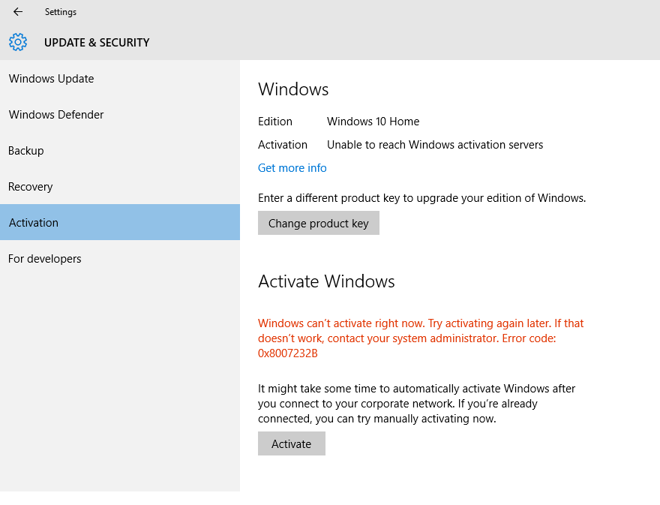Click 'Unable to reach Windows activation servers' text
Image resolution: width=660 pixels, height=505 pixels.
pyautogui.click(x=435, y=145)
